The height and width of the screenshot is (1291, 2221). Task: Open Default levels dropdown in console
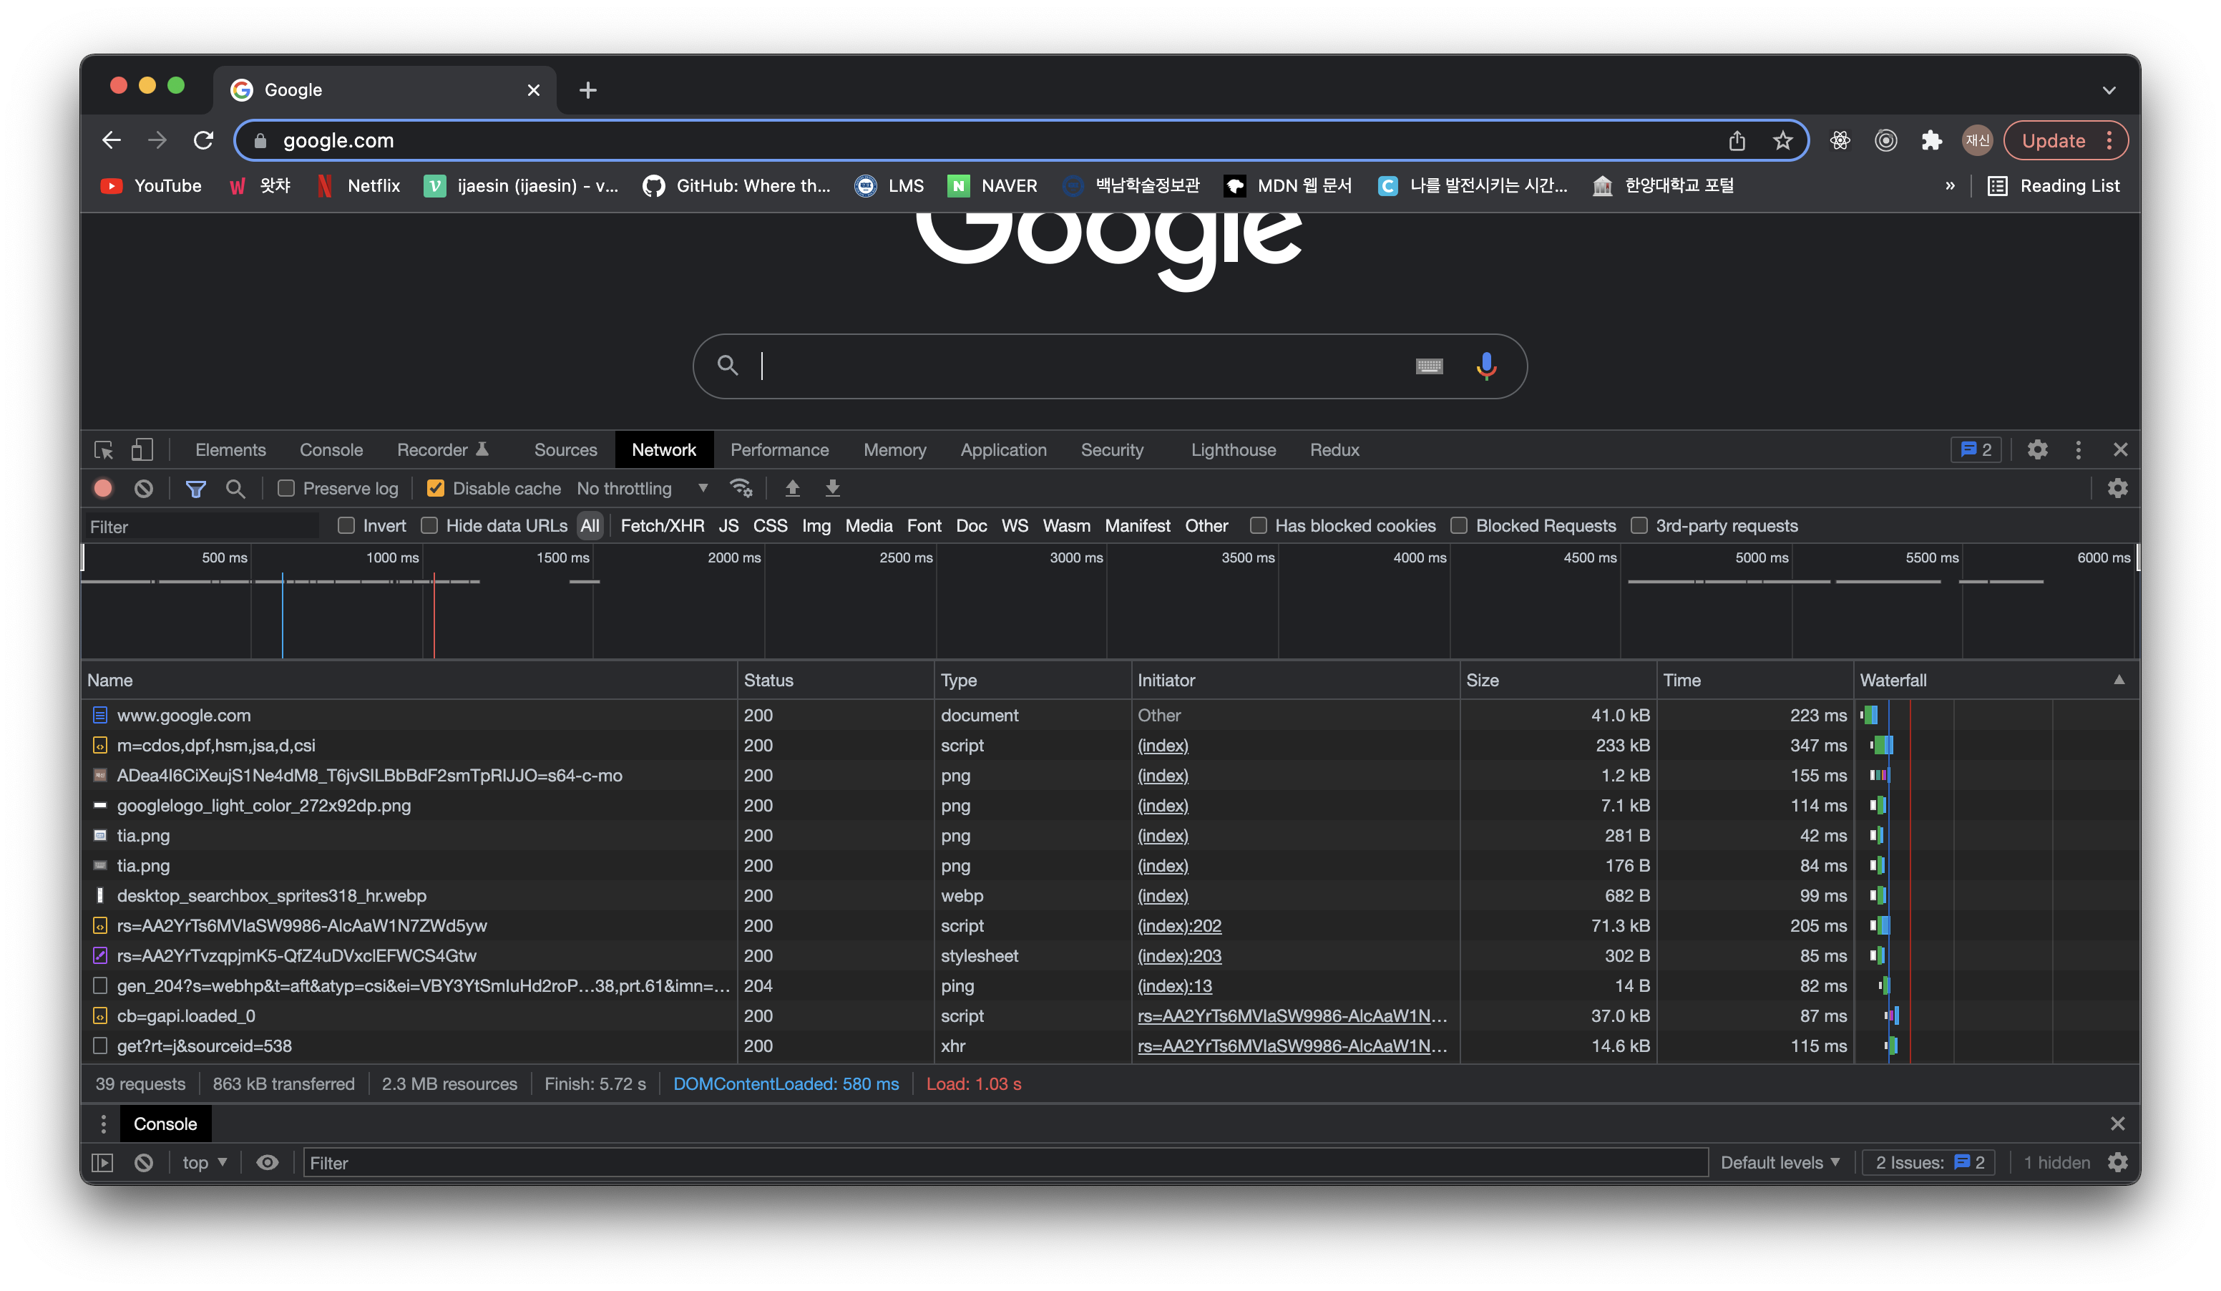[1780, 1163]
